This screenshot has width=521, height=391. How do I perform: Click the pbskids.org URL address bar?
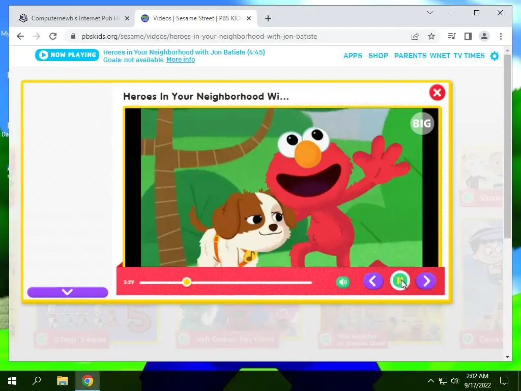[x=199, y=36]
